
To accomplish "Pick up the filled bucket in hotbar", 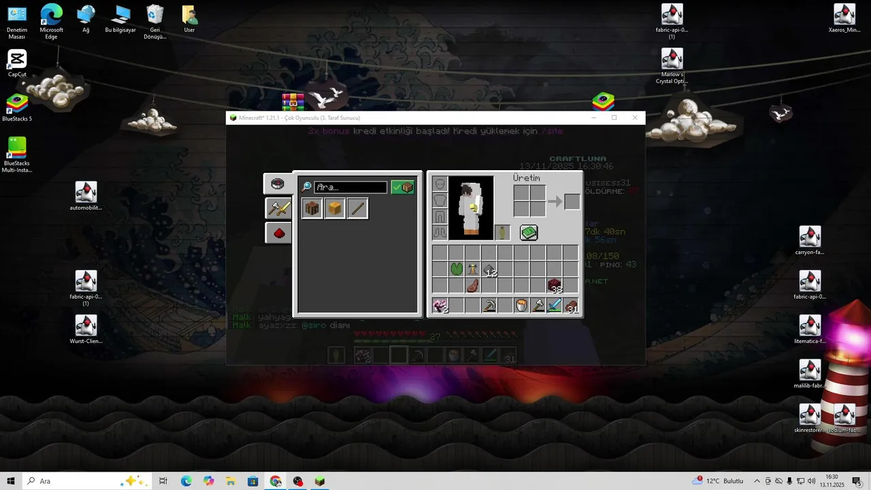I will (x=521, y=306).
